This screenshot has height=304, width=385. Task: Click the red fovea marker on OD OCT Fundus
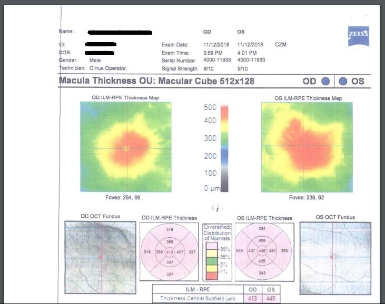tap(101, 257)
